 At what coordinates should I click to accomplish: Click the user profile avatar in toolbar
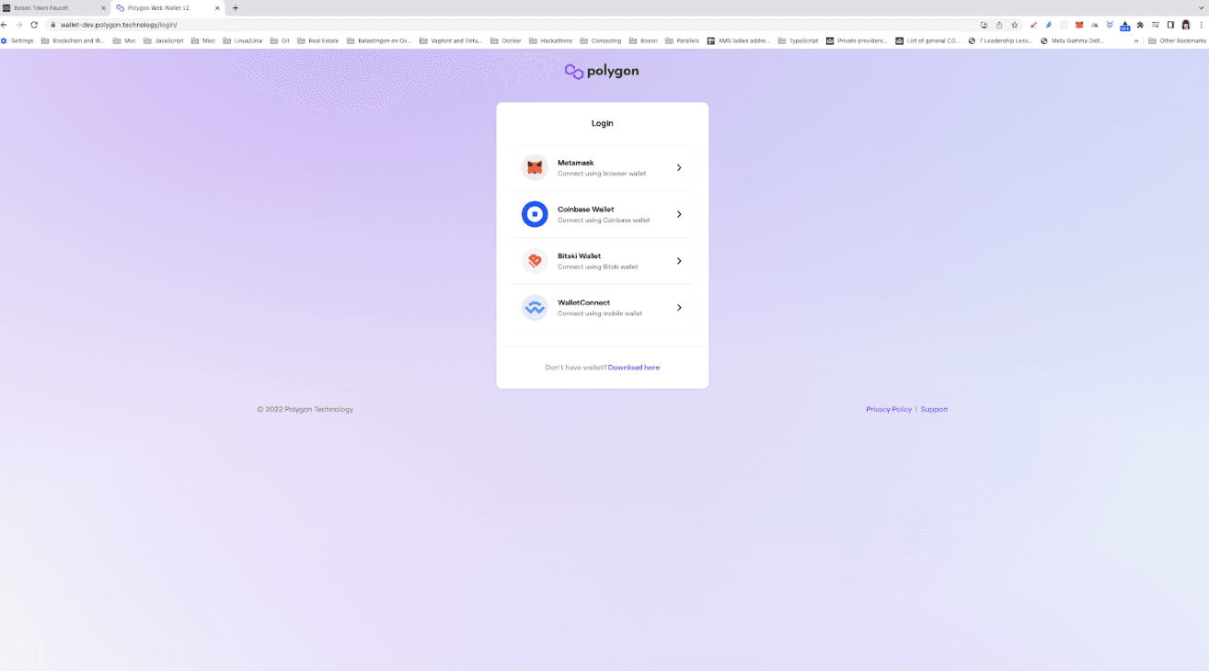click(1186, 25)
